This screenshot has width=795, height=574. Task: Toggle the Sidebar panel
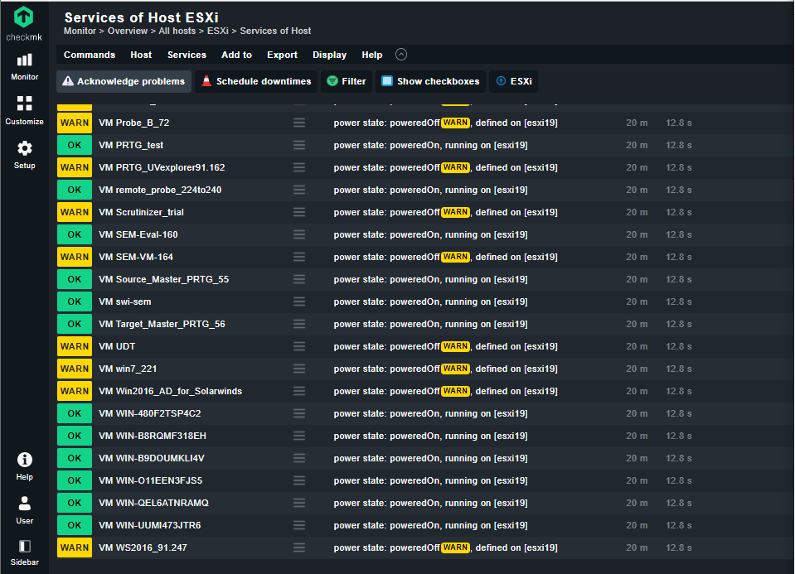coord(24,552)
